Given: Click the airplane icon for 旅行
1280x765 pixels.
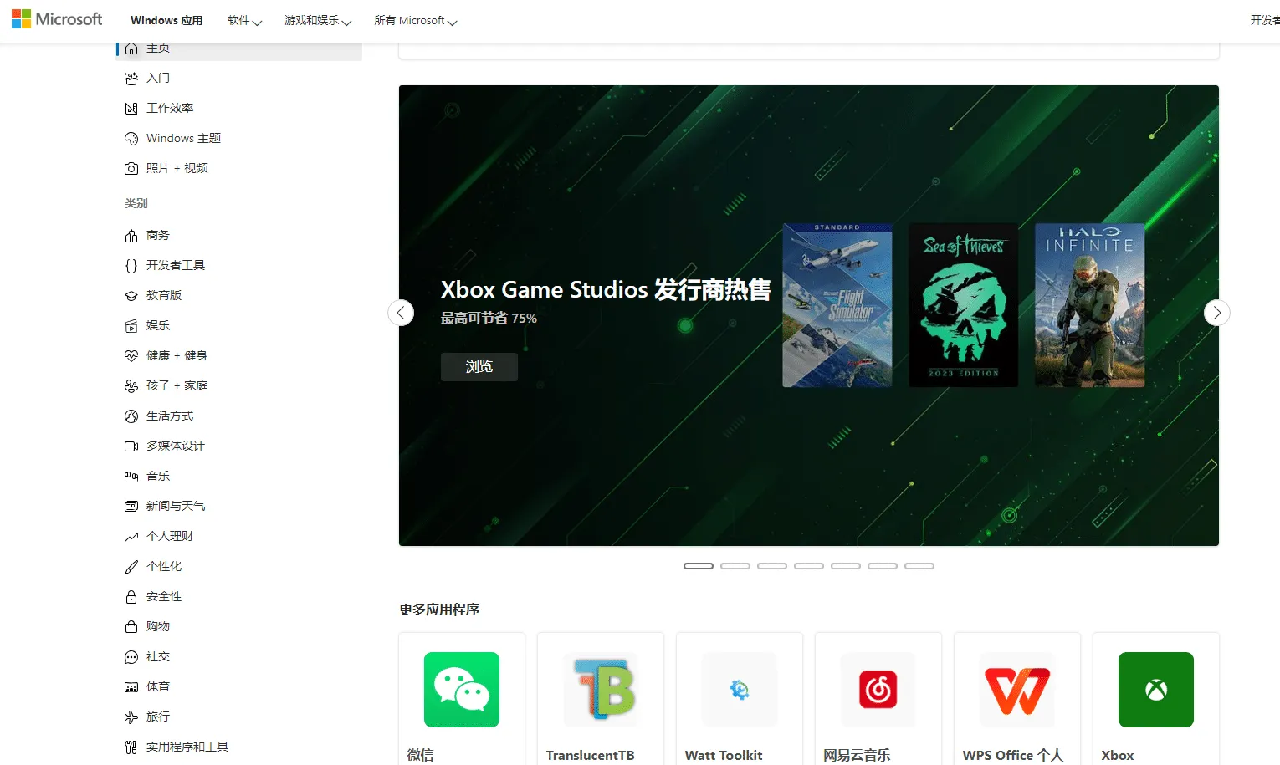Looking at the screenshot, I should (x=131, y=717).
